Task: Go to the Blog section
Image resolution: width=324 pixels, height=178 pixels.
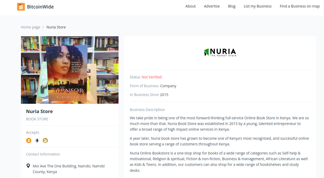Action: (232, 6)
